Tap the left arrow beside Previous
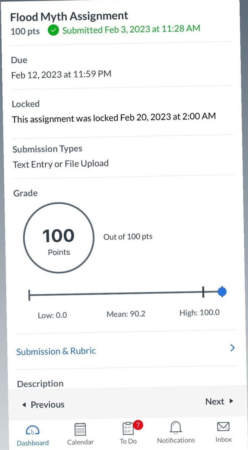Screen dimensions: 248x450 (24, 405)
